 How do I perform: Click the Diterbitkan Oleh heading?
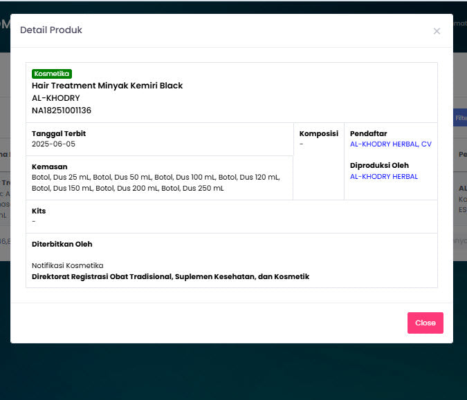[x=62, y=244]
